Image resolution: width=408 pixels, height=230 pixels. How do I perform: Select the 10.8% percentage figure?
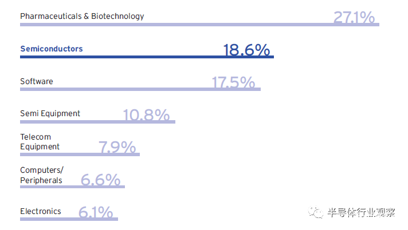coord(146,115)
